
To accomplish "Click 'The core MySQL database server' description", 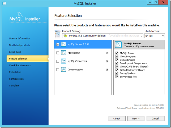I will [139, 46].
